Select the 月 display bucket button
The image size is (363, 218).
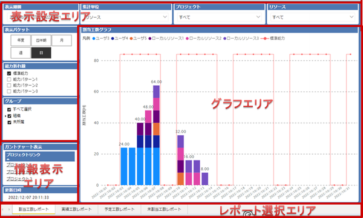62,40
